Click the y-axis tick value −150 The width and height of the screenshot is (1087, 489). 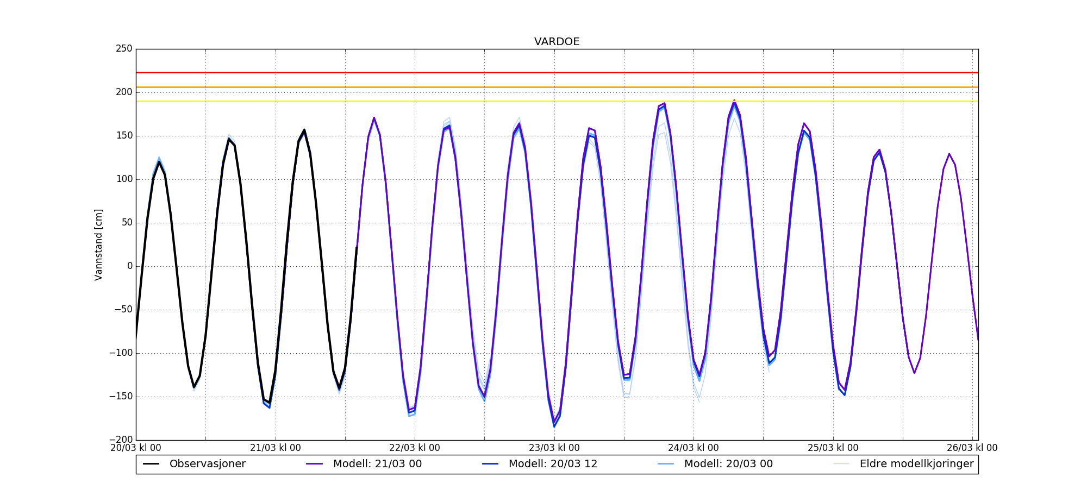pyautogui.click(x=120, y=397)
